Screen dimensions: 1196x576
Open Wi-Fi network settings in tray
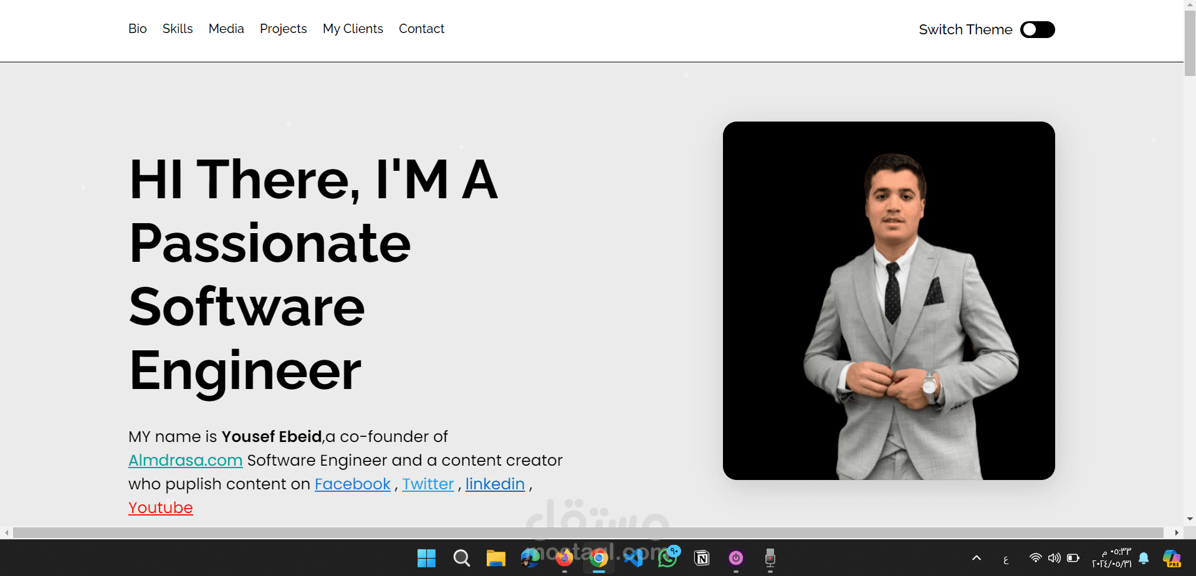(1036, 558)
